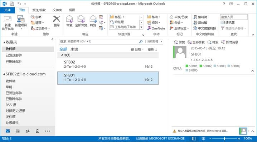
Task: Switch to Calendar view in navigation bar
Action: click(x=18, y=131)
